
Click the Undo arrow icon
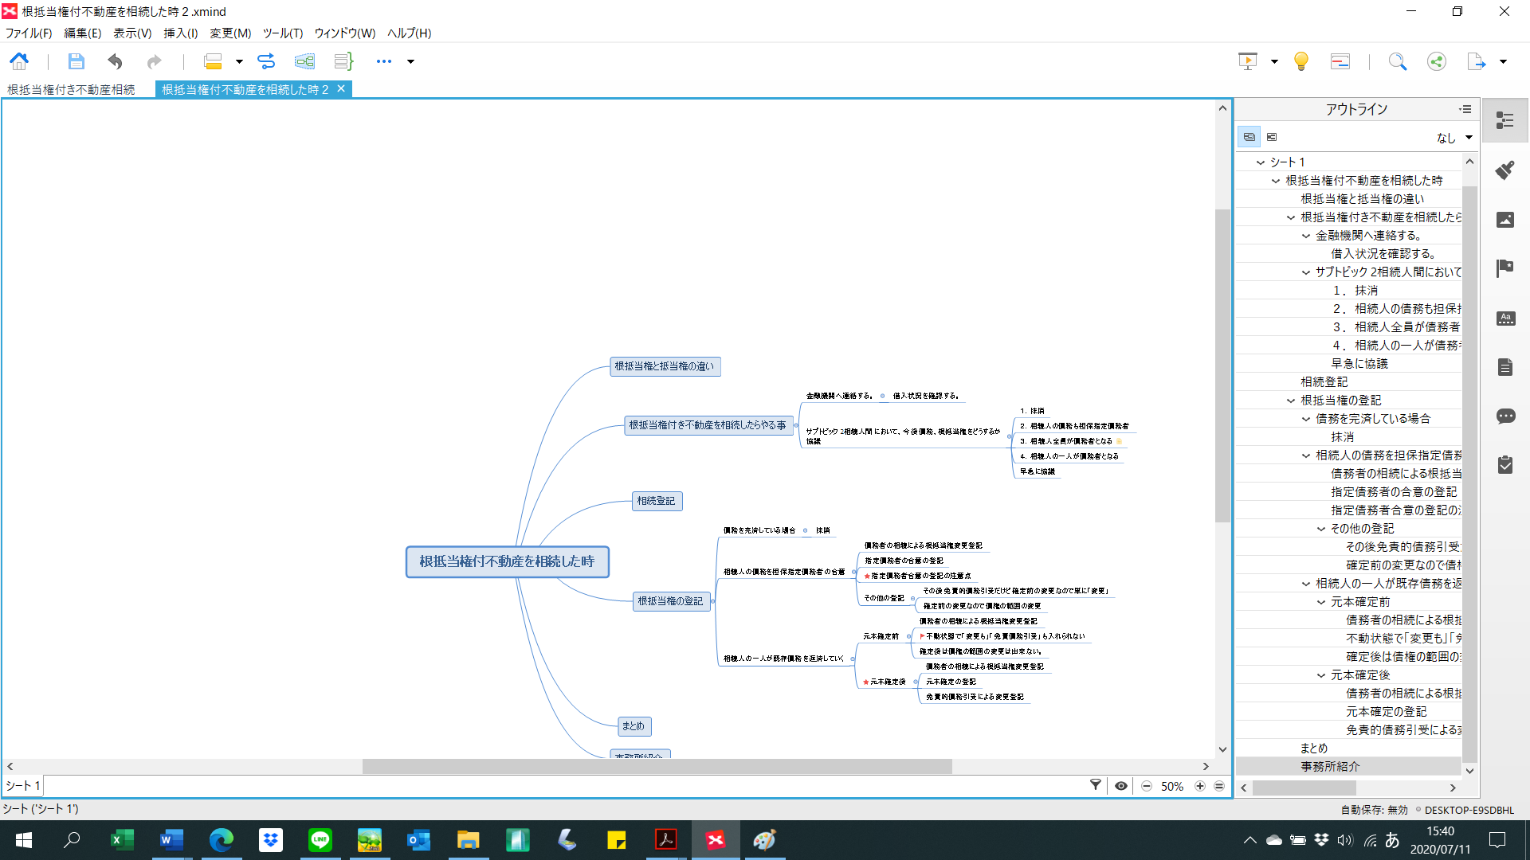(x=115, y=61)
